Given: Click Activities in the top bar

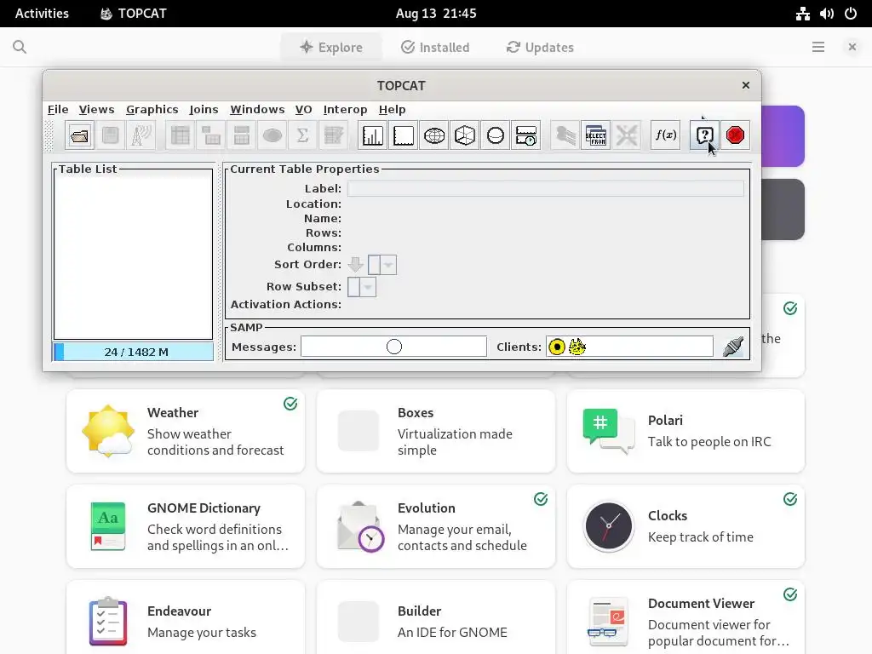Looking at the screenshot, I should click(x=42, y=14).
